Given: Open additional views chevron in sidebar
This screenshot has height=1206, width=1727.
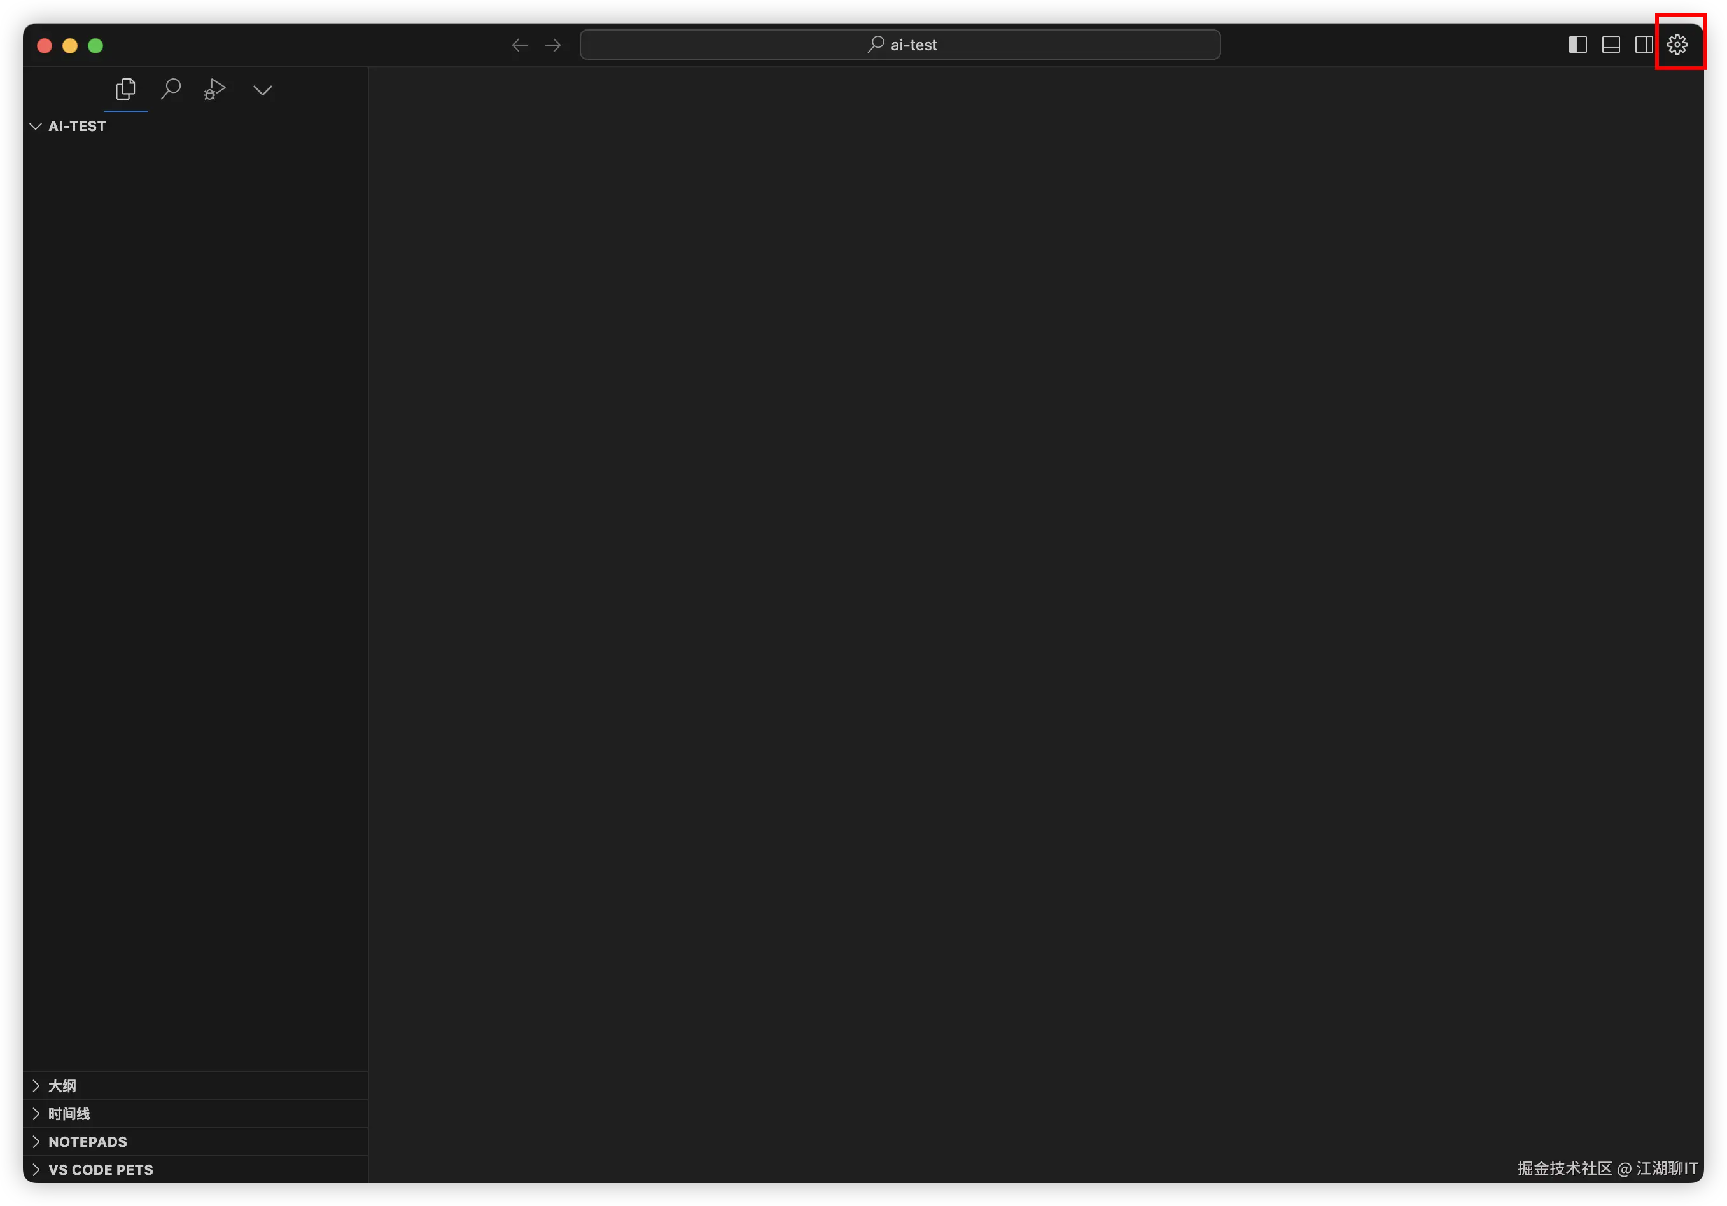Looking at the screenshot, I should click(x=263, y=88).
